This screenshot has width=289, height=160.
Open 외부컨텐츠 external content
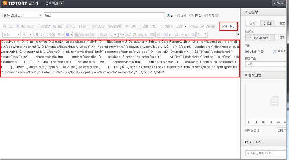pyautogui.click(x=115, y=26)
